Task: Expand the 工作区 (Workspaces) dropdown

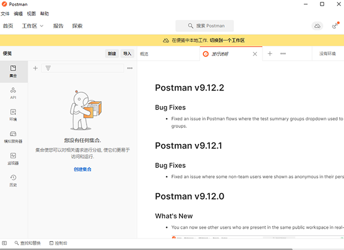Action: pyautogui.click(x=33, y=26)
